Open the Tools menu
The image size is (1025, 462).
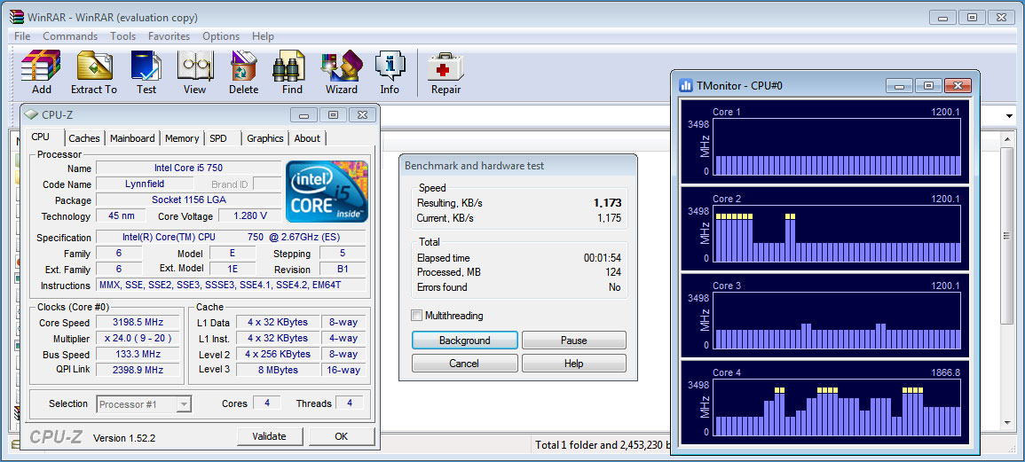coord(122,36)
